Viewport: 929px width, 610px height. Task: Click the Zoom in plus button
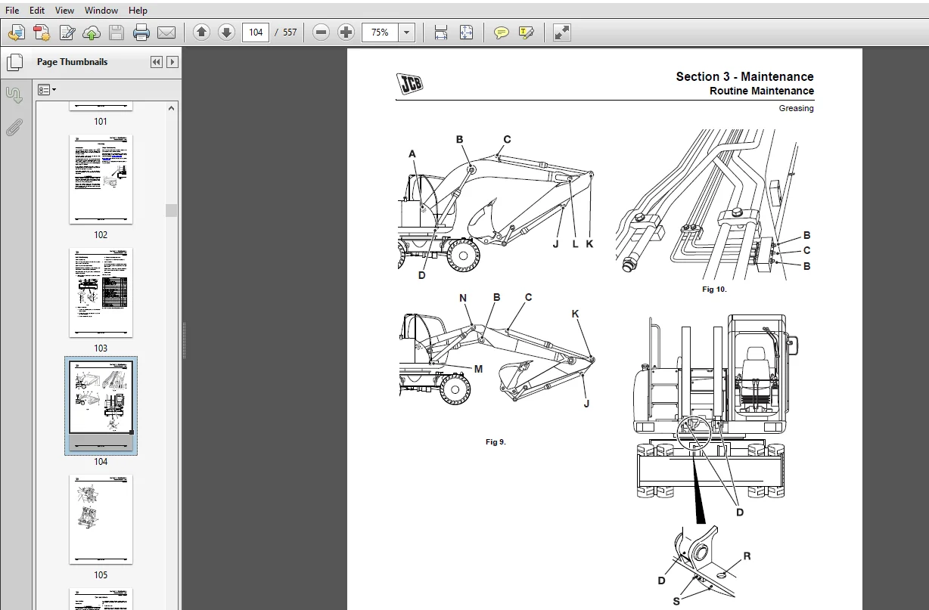[x=346, y=33]
